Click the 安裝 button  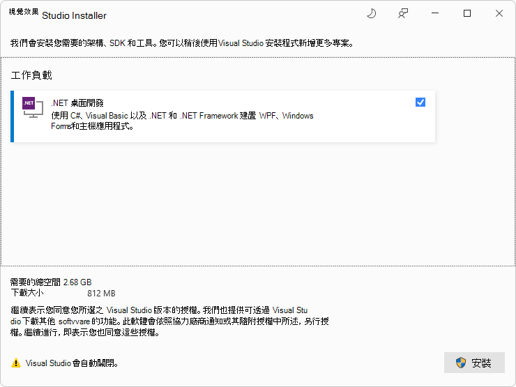(x=474, y=363)
